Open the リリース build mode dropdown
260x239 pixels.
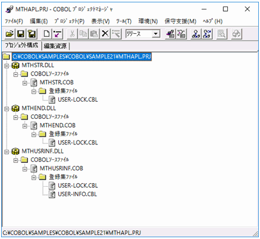156,34
